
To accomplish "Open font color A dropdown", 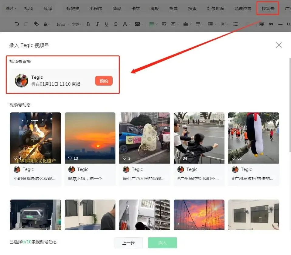I will point(127,24).
